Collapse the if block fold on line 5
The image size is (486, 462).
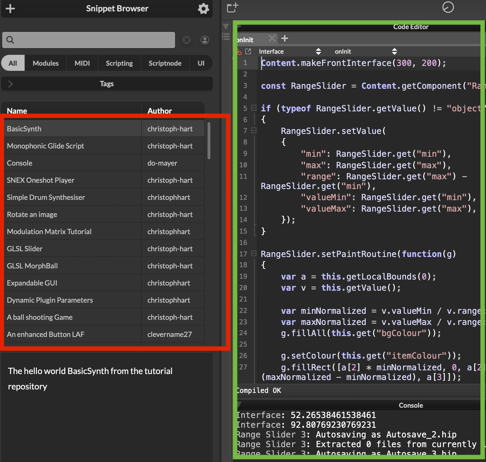click(254, 108)
